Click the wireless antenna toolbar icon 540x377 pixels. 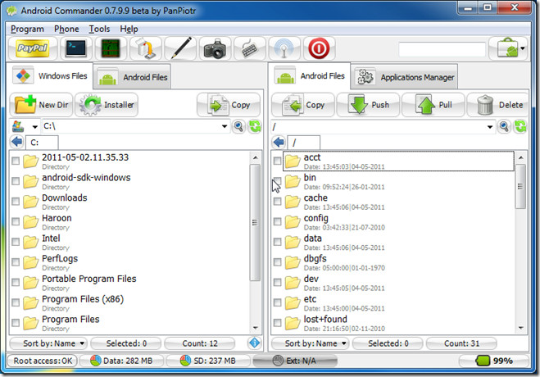point(284,48)
